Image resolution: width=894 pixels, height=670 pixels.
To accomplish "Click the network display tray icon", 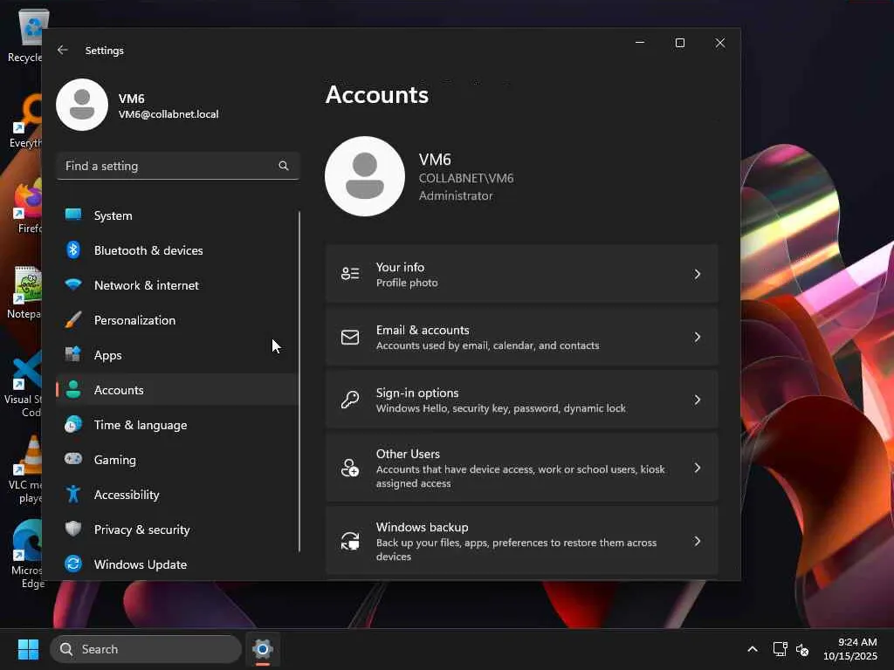I will pyautogui.click(x=780, y=649).
